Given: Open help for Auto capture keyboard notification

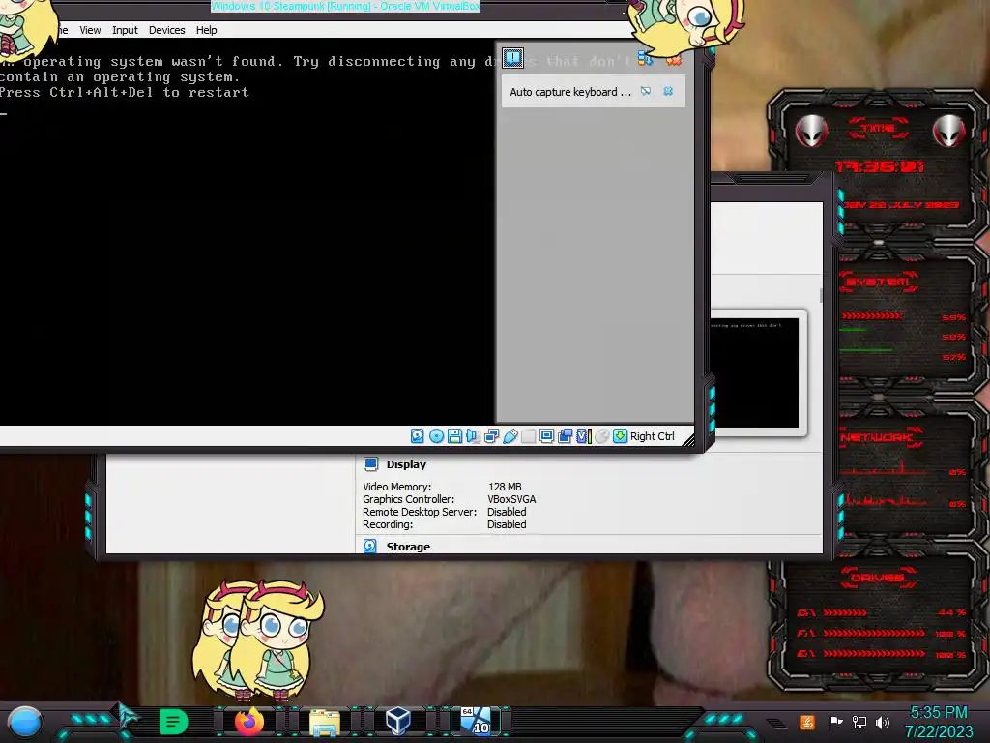Looking at the screenshot, I should tap(645, 92).
